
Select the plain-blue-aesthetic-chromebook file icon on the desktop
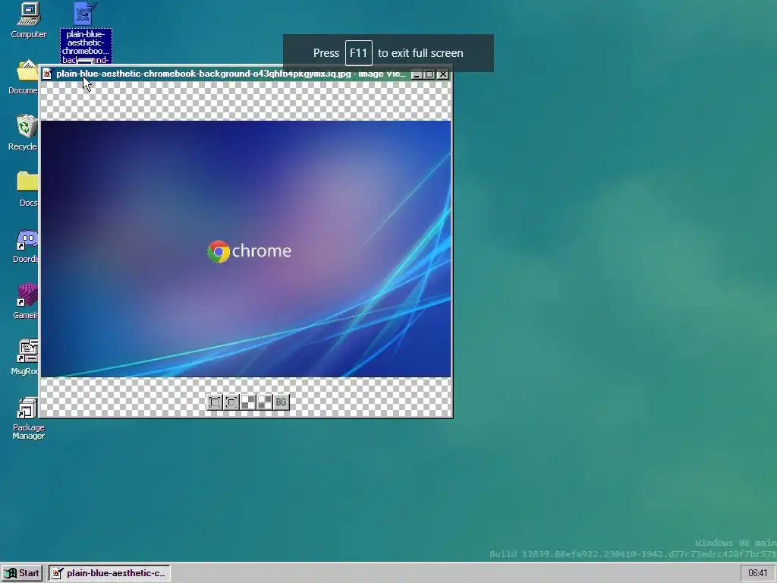coord(86,33)
